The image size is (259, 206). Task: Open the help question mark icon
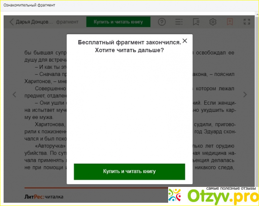(x=162, y=22)
